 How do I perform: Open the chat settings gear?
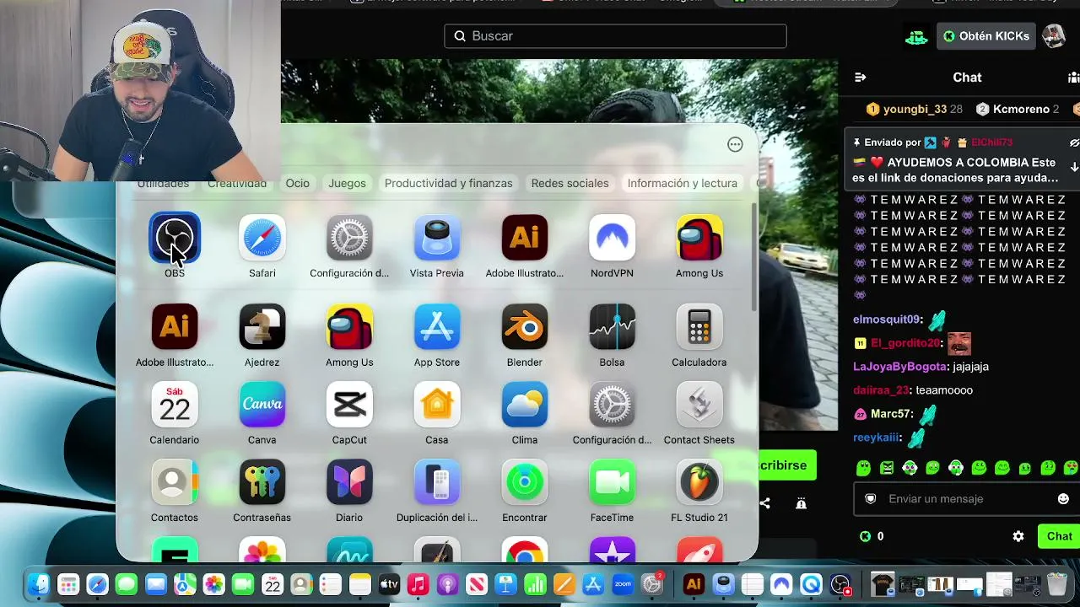pyautogui.click(x=1018, y=536)
